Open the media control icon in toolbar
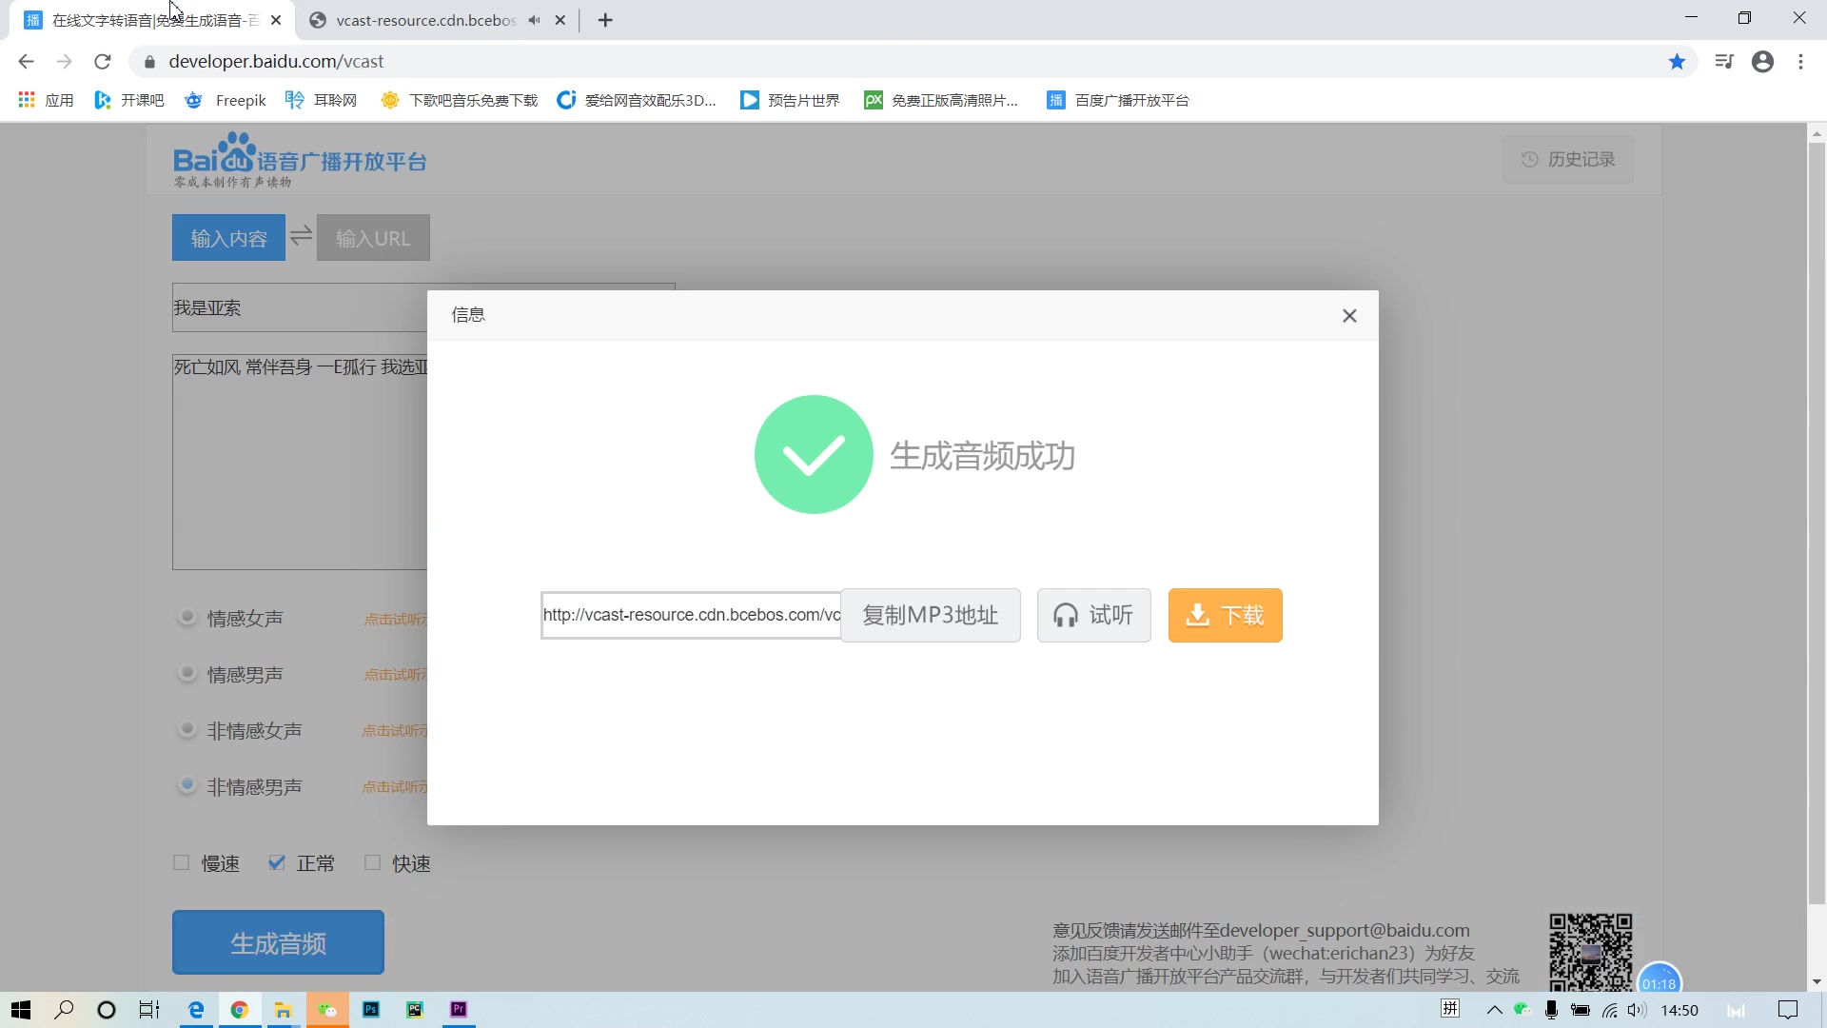Screen dimensions: 1827x1028 point(1723,61)
